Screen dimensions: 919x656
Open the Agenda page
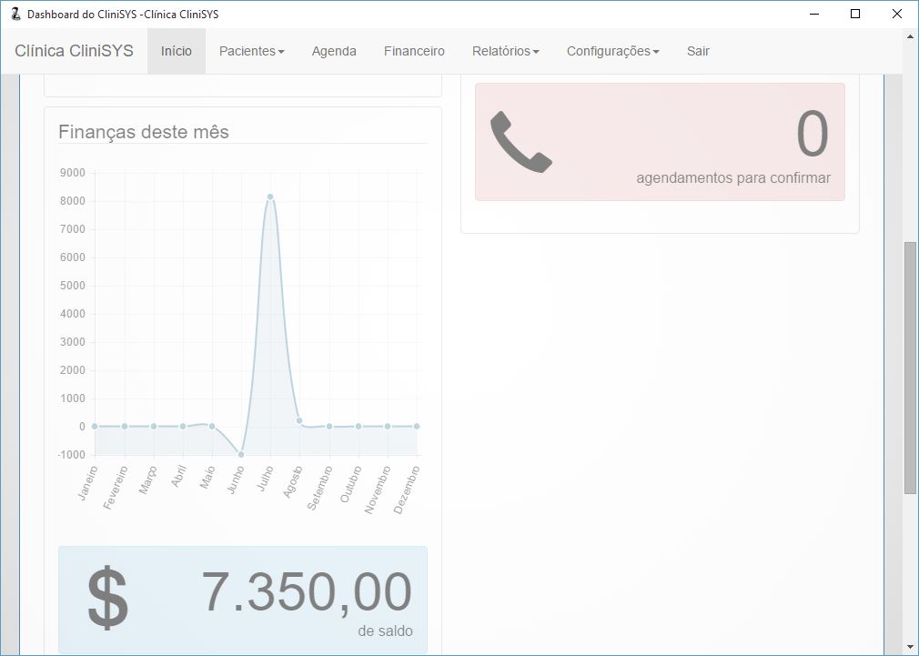334,51
